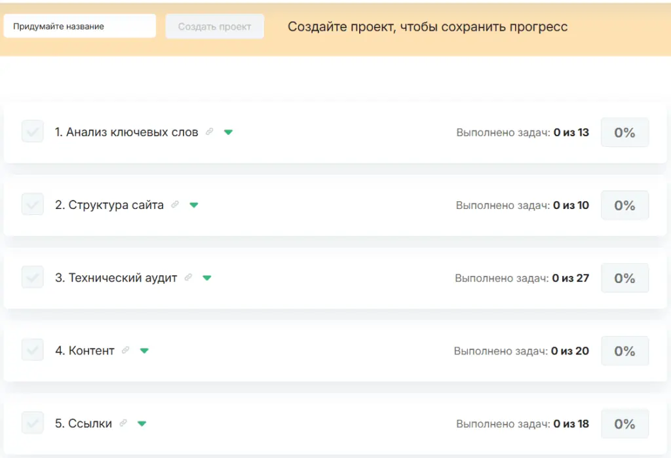Copy link icon next to Контент
Viewport: 671px width, 458px height.
(x=125, y=350)
